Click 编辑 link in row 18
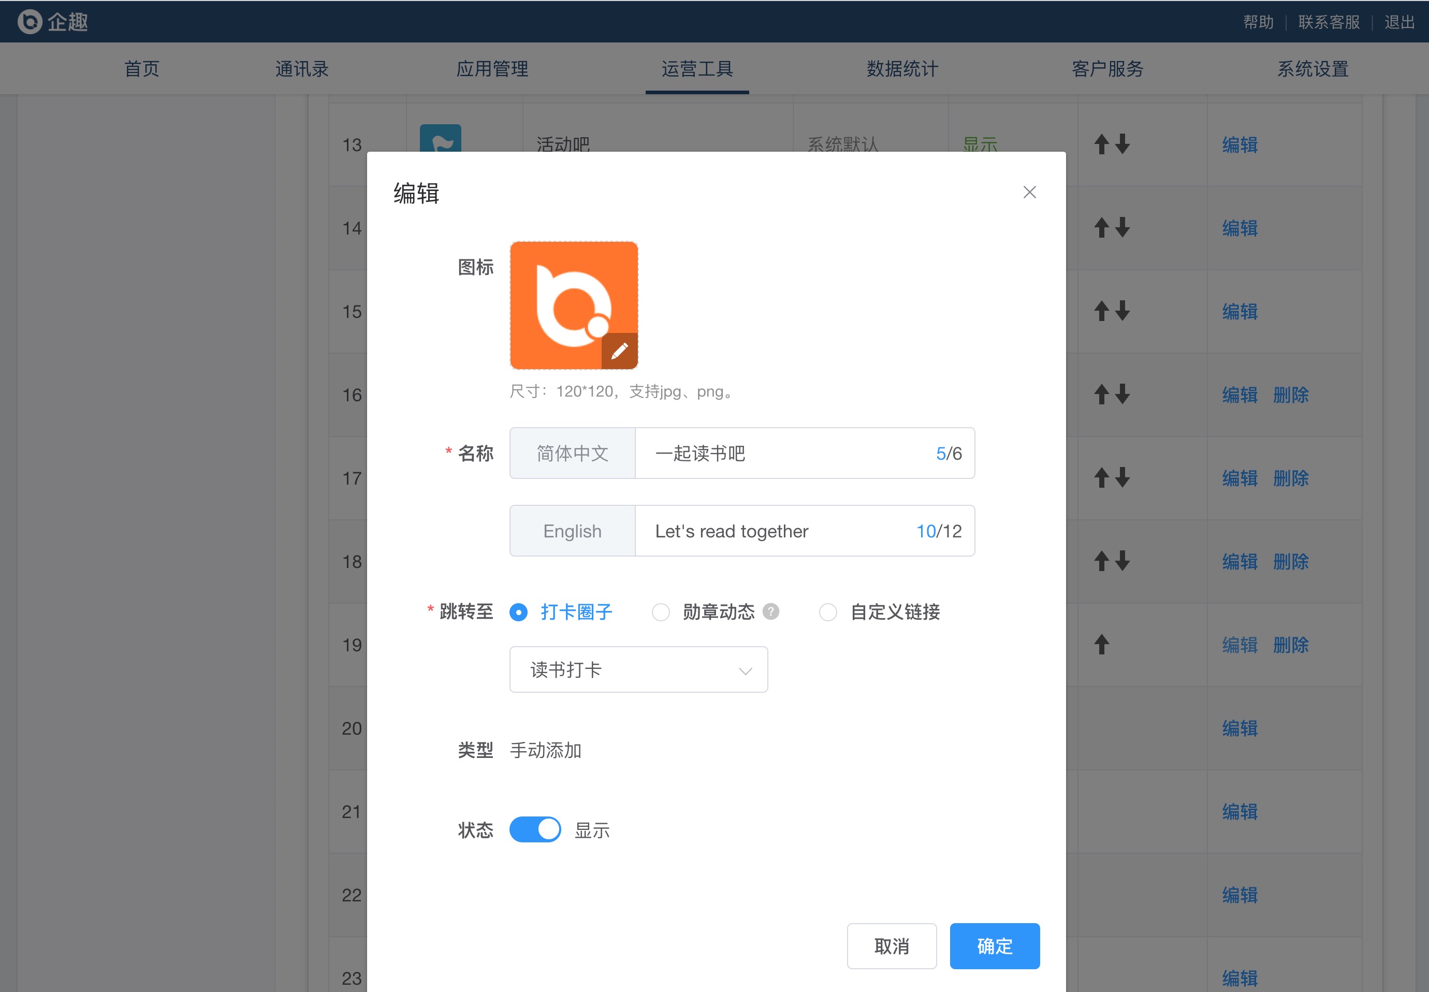Viewport: 1429px width, 992px height. (x=1240, y=561)
